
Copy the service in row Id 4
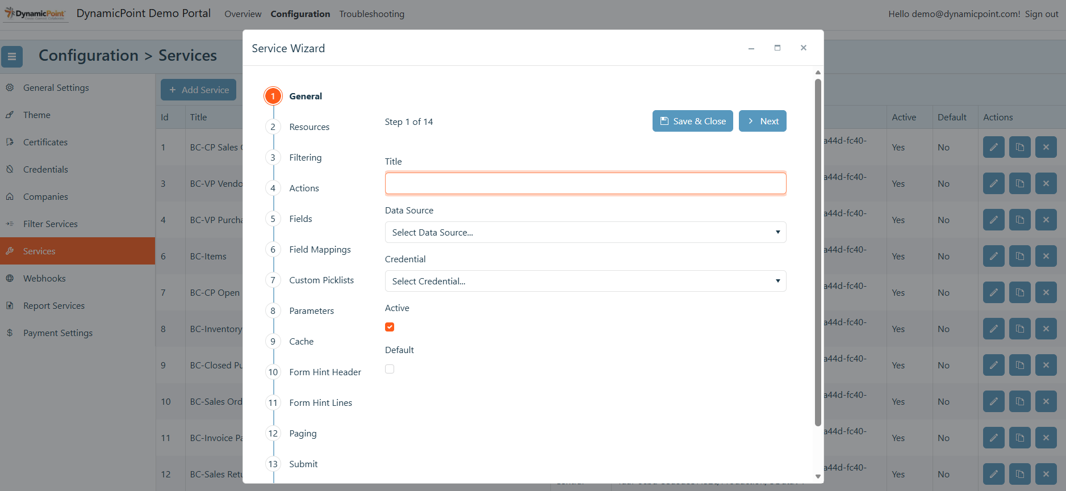pyautogui.click(x=1019, y=220)
